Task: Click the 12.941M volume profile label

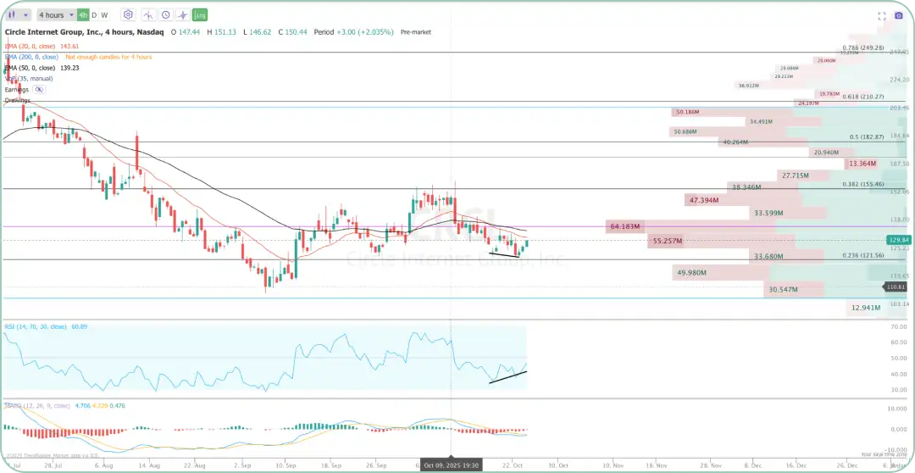Action: tap(865, 307)
